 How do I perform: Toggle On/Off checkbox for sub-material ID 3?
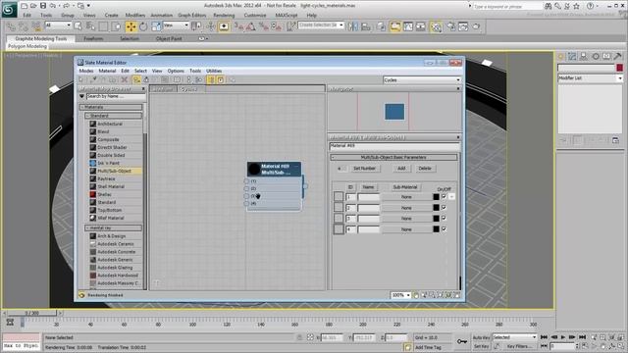(x=444, y=218)
